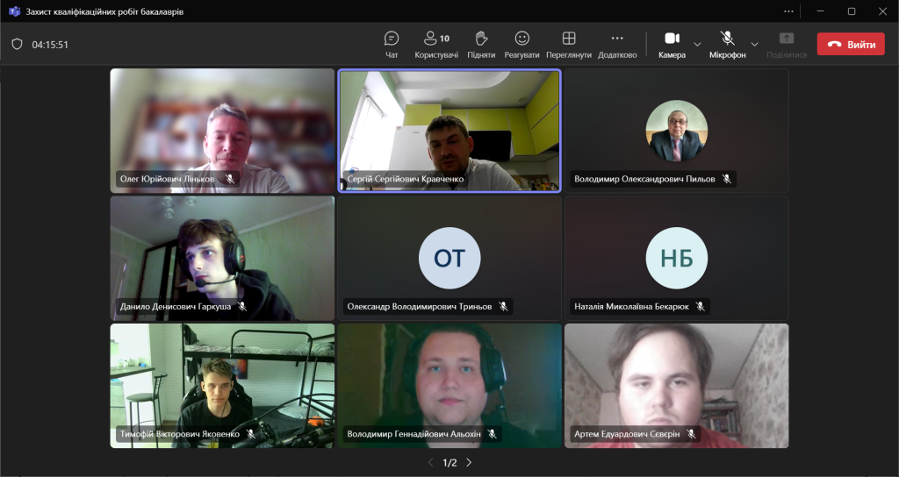Maximize the Teams meeting window

(x=852, y=11)
